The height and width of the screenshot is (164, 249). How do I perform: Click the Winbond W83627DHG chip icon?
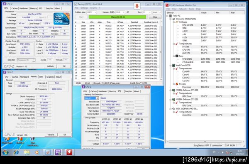(x=174, y=19)
